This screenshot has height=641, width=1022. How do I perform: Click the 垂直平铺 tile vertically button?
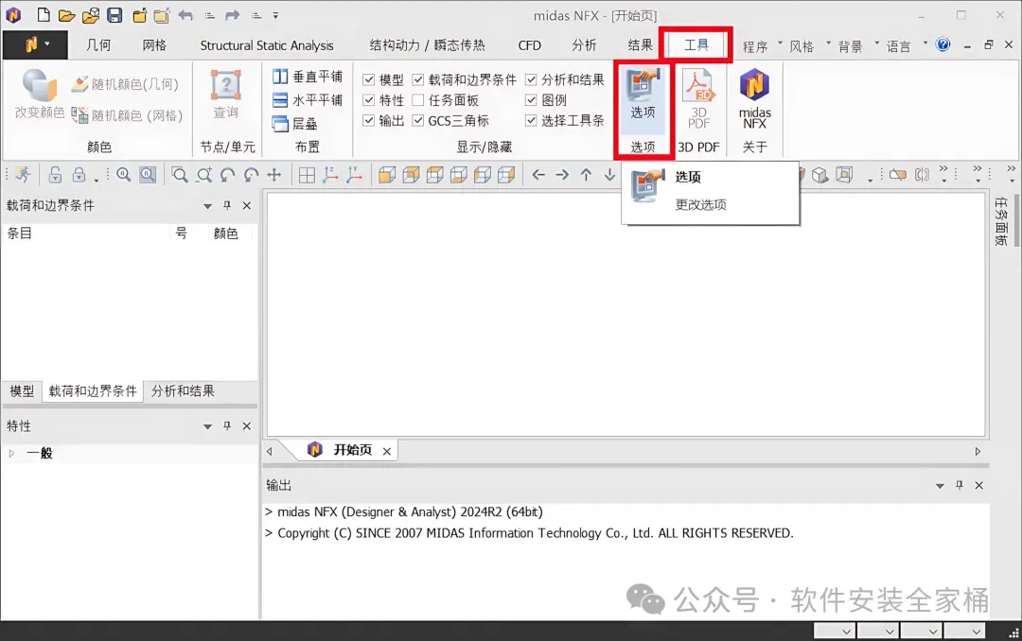tap(307, 77)
